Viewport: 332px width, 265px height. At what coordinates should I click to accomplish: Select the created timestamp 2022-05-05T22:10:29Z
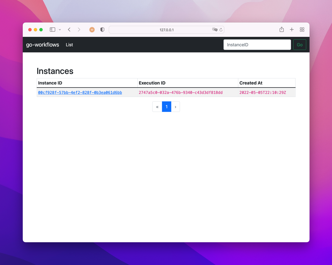tap(263, 92)
